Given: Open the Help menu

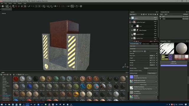Looking at the screenshot, I should 25,4.
